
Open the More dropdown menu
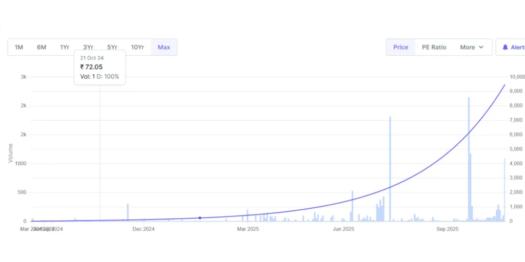(472, 47)
